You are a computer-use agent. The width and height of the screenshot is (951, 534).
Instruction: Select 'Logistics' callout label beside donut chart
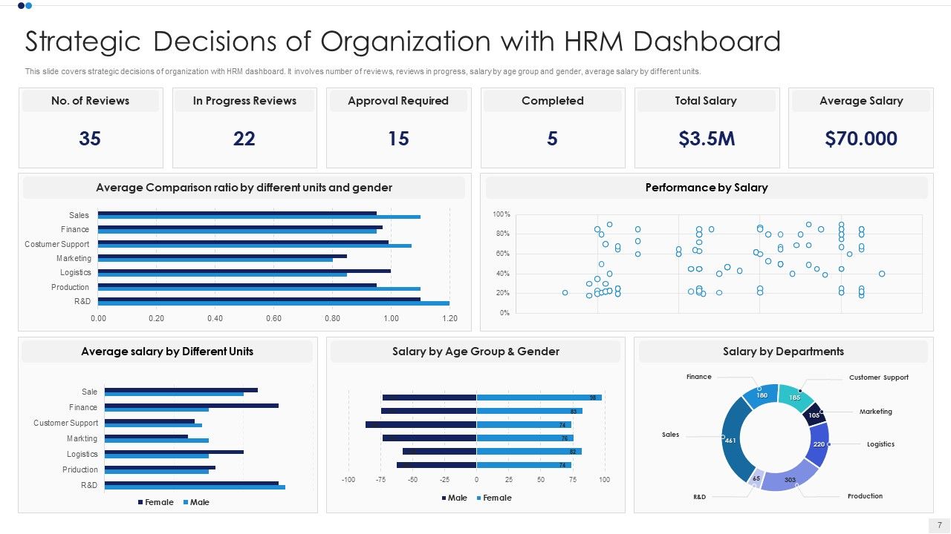point(880,444)
